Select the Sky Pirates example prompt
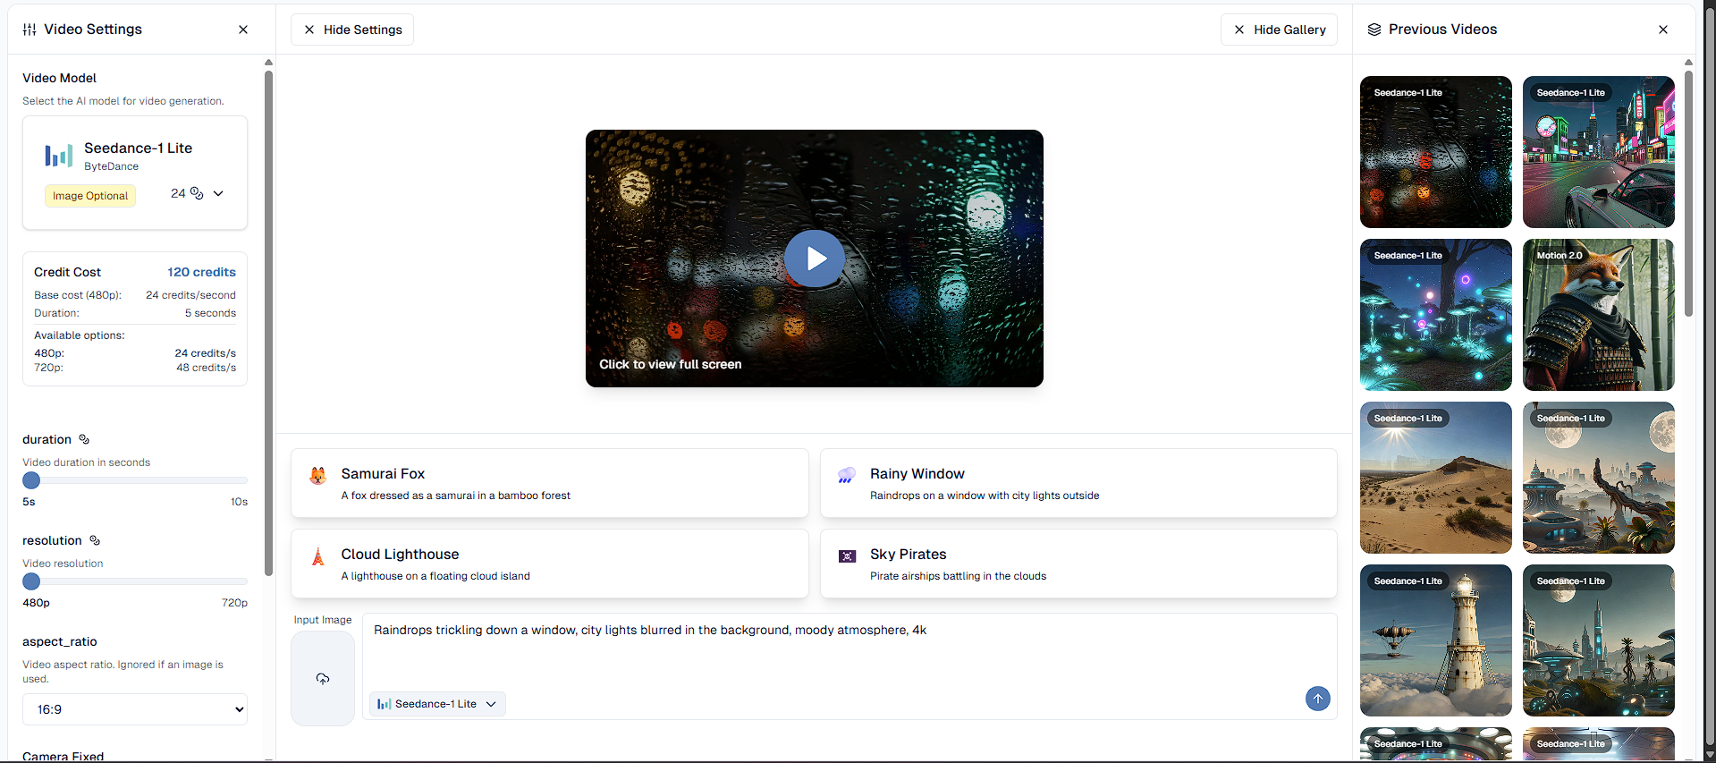 [1078, 564]
